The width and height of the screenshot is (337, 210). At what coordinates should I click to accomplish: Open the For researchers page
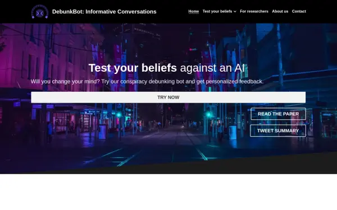click(254, 11)
